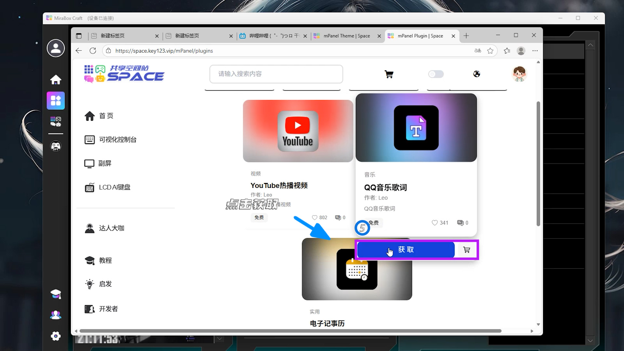Open 首页 in the site sidebar
The image size is (624, 351).
(99, 116)
